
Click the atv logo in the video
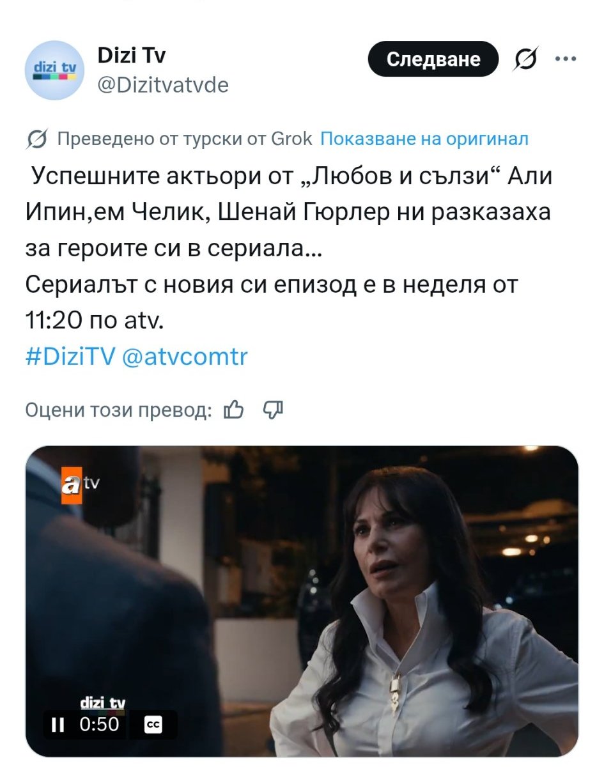click(81, 486)
